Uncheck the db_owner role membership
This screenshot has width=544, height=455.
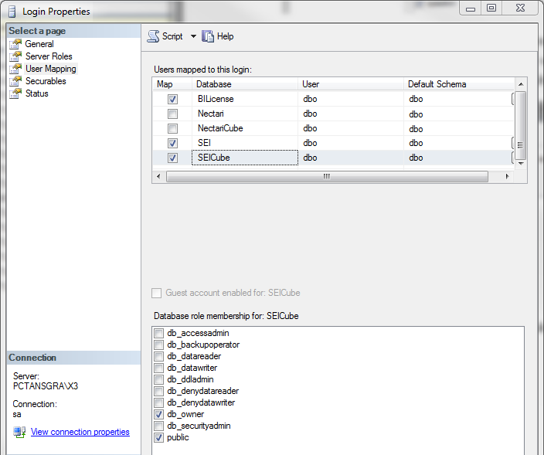(x=158, y=414)
